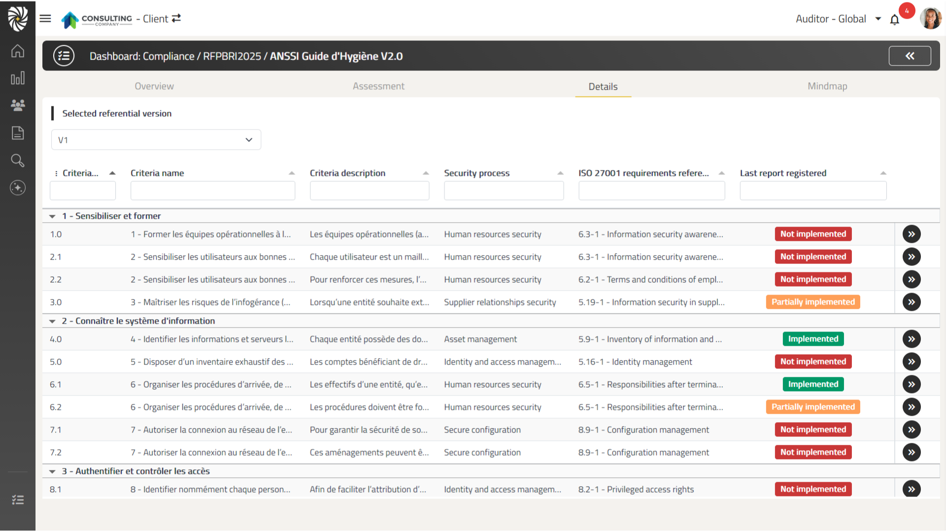The height and width of the screenshot is (532, 946).
Task: Click the users group sidebar icon
Action: click(18, 105)
